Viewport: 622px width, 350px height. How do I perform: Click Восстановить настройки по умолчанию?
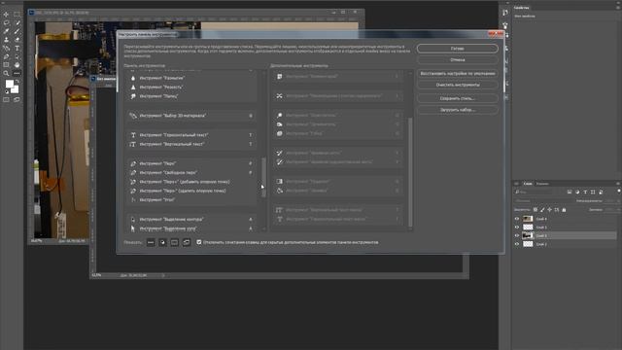[x=458, y=74]
